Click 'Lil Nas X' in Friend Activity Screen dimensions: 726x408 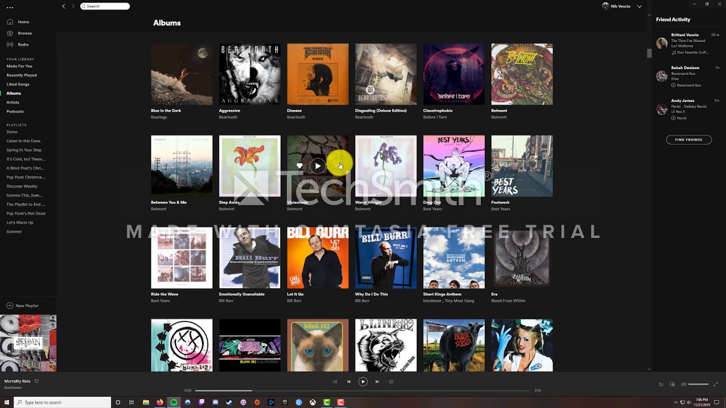tap(678, 112)
